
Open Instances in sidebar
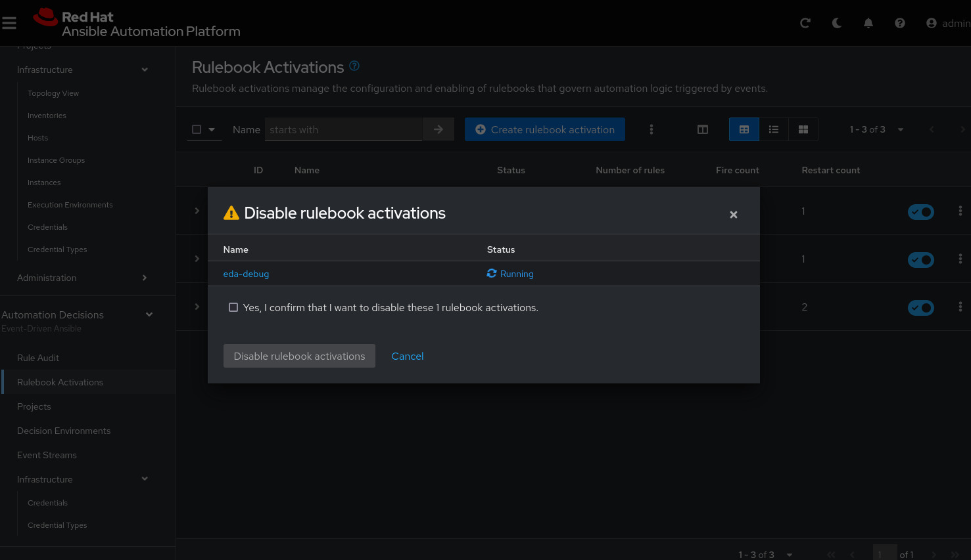tap(44, 183)
